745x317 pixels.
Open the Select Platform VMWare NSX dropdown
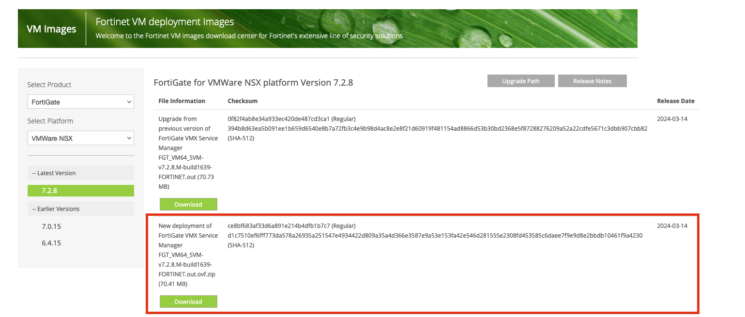tap(80, 138)
